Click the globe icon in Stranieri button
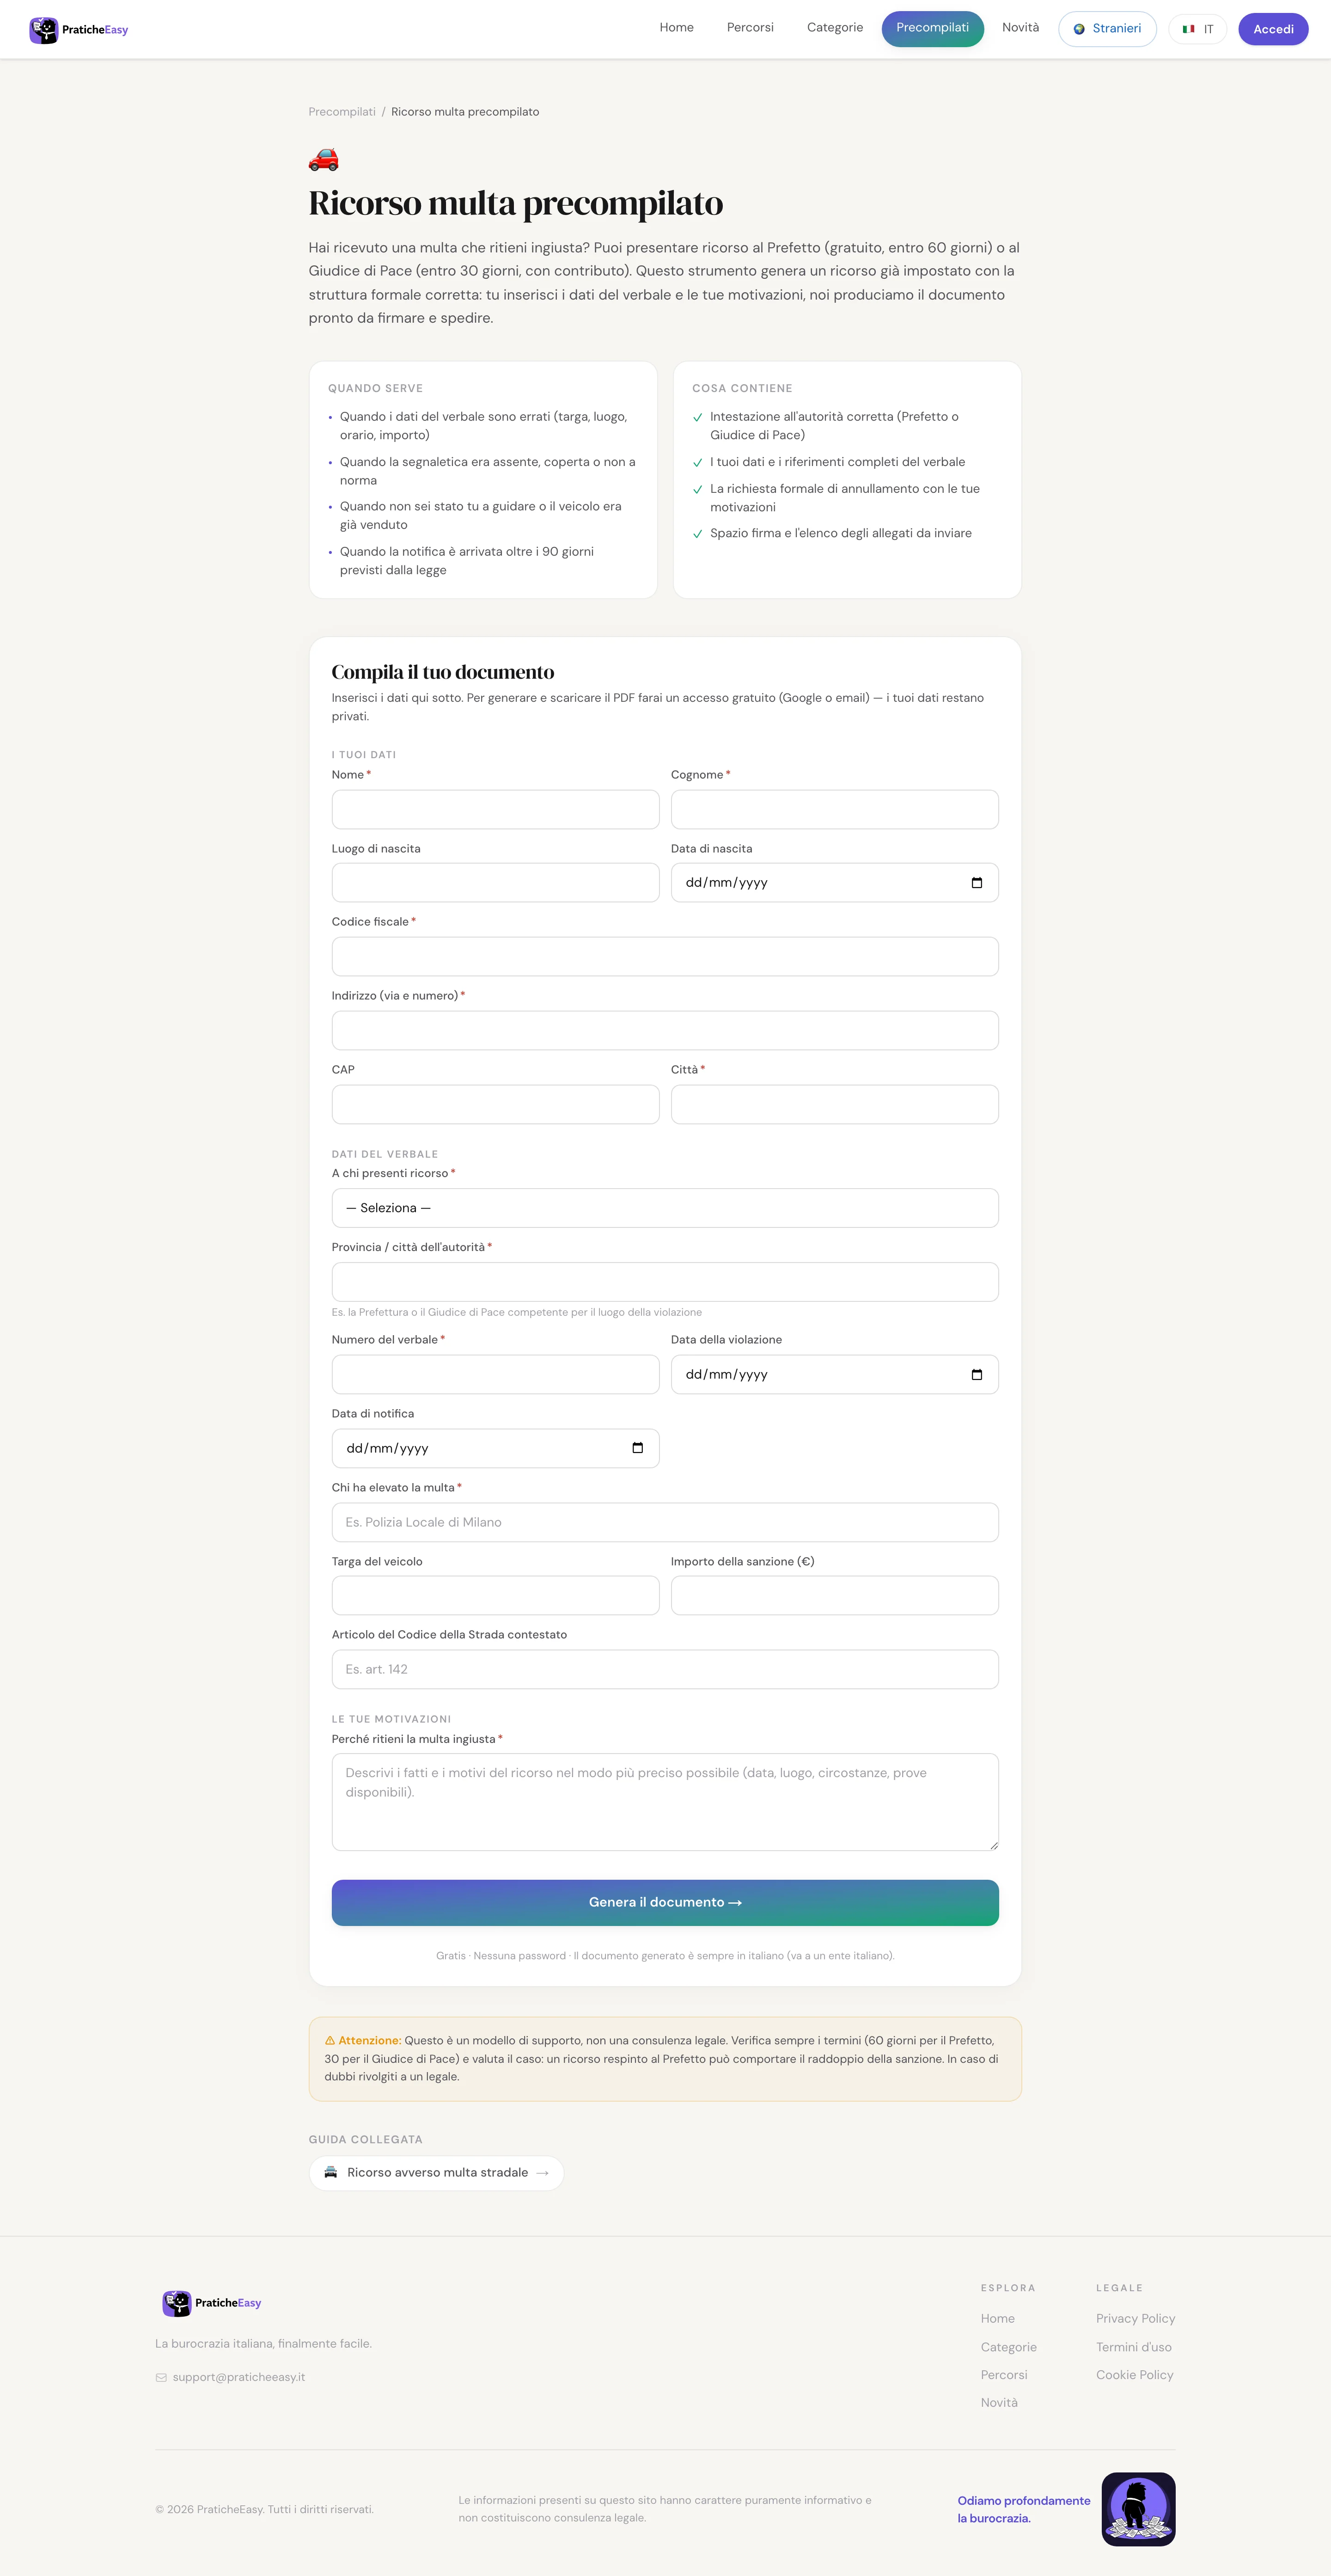The width and height of the screenshot is (1331, 2576). [1079, 29]
